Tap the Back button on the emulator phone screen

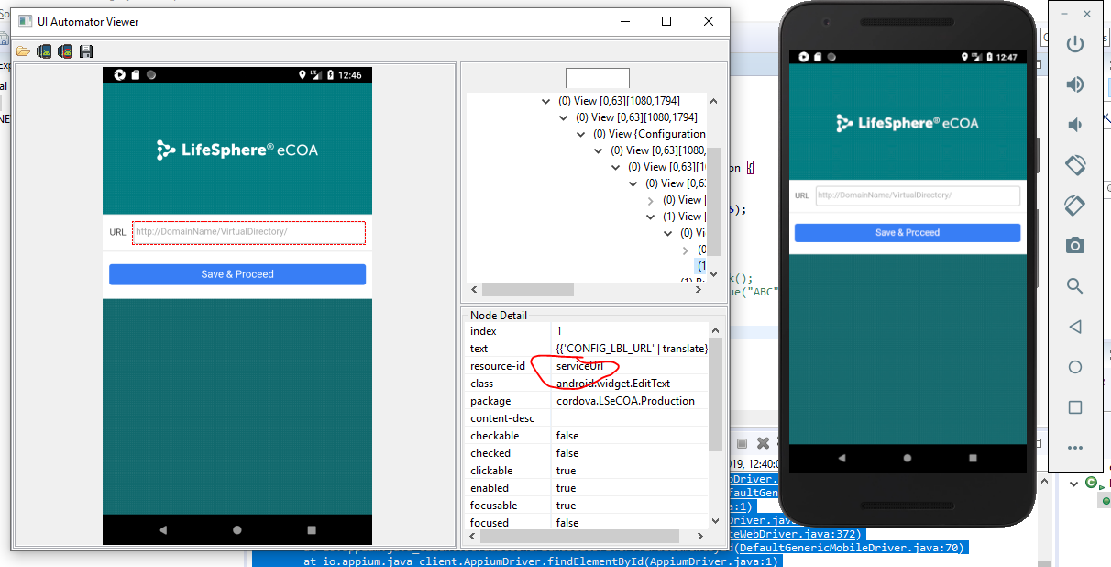pos(842,457)
